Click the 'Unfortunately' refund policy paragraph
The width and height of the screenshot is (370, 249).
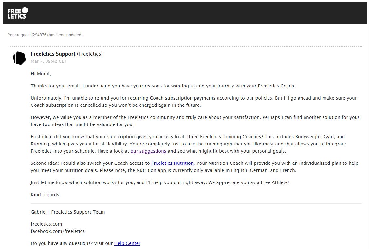(194, 102)
